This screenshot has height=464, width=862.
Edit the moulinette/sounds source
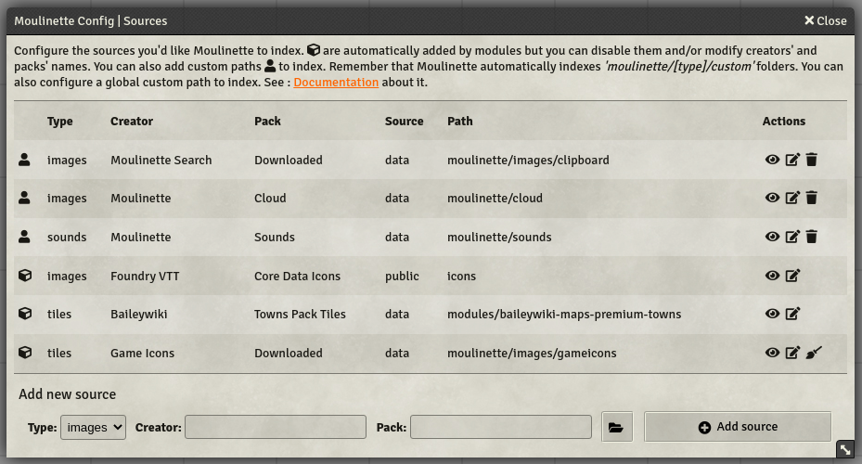click(792, 237)
